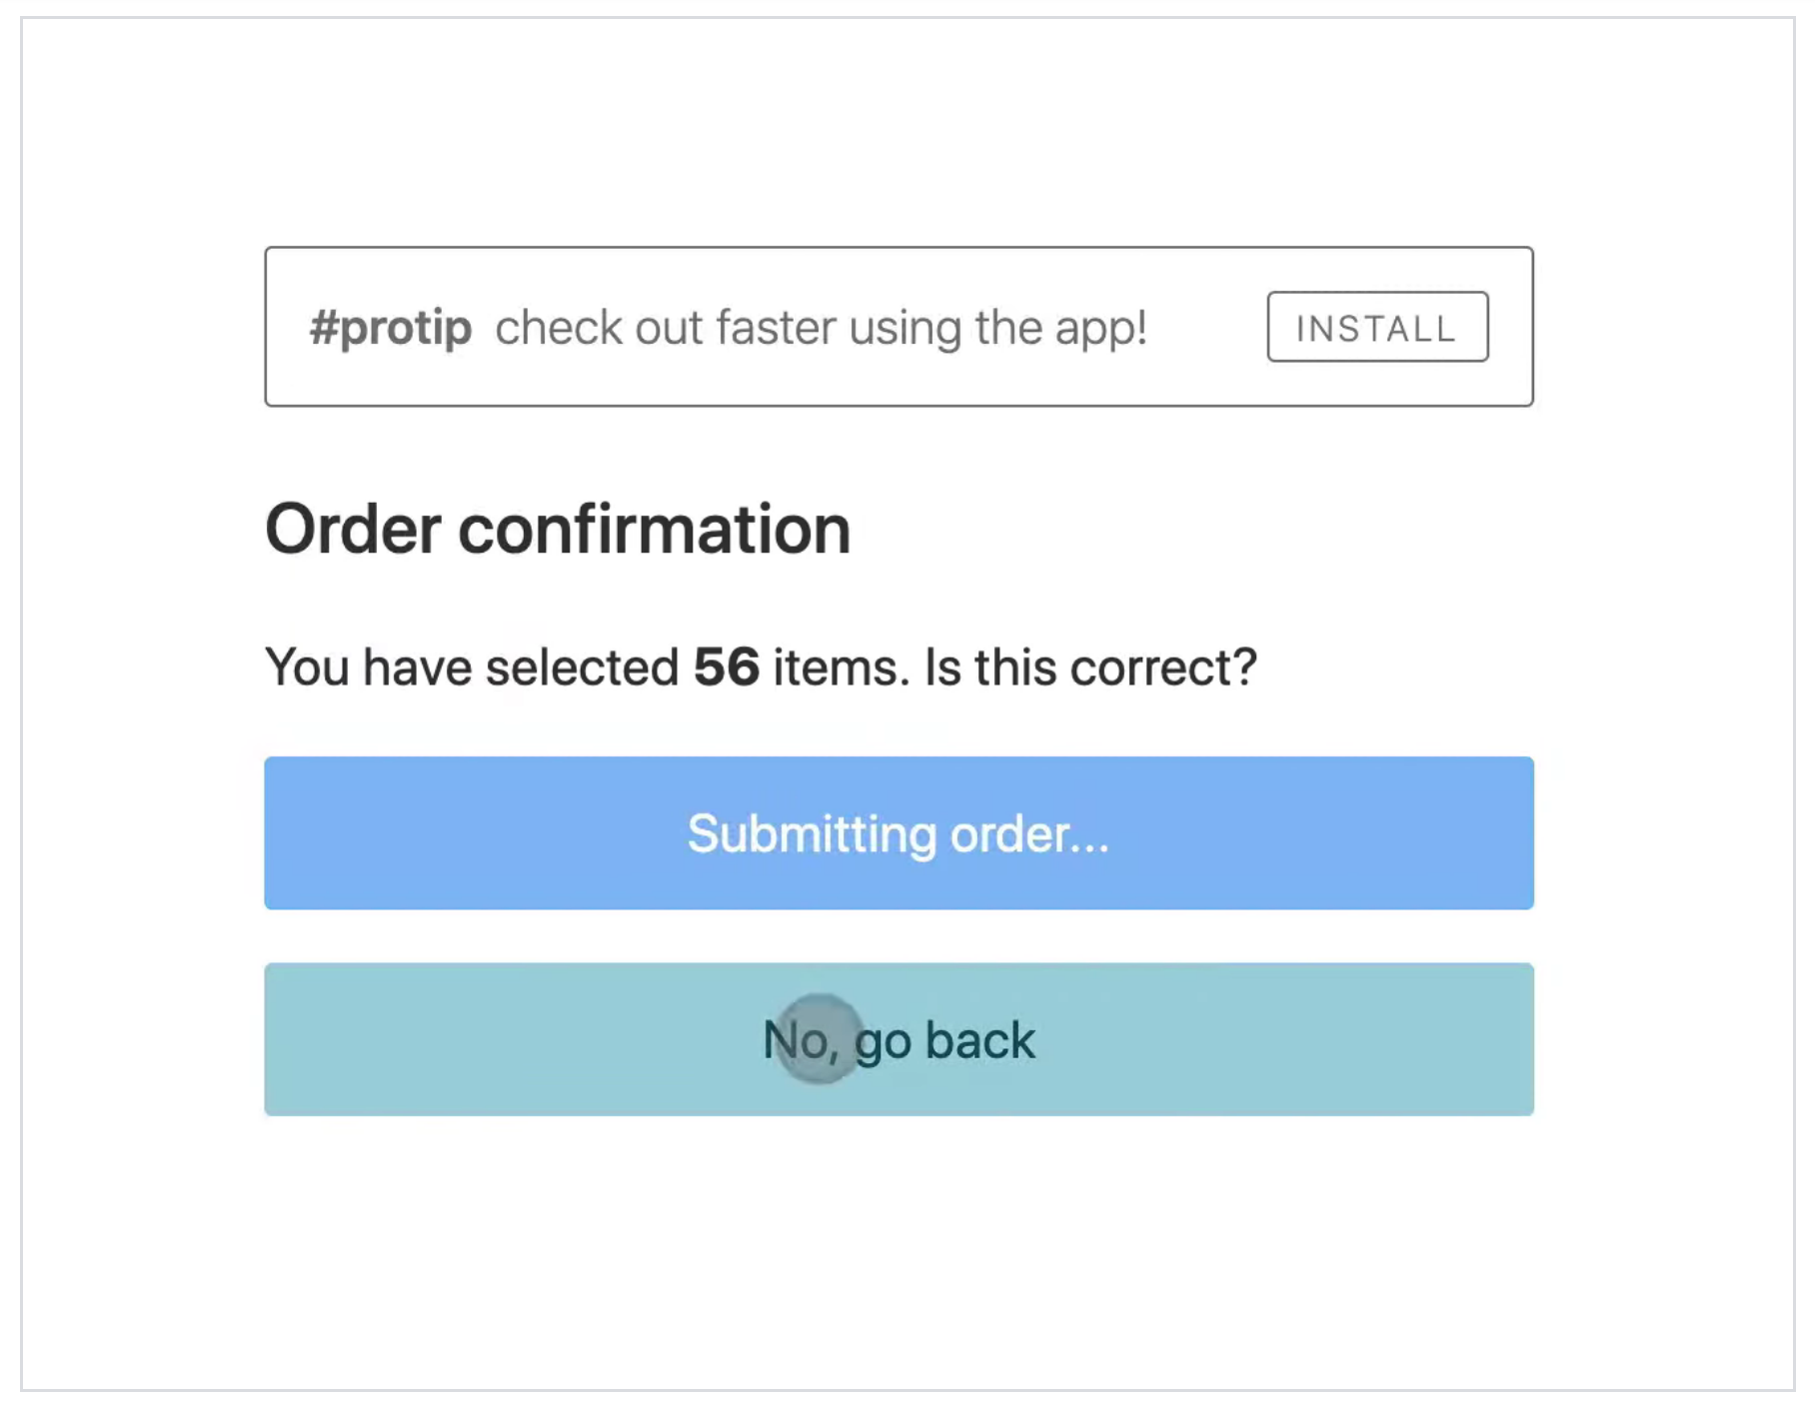Click the Submitting order status indicator
Image resolution: width=1815 pixels, height=1413 pixels.
pyautogui.click(x=898, y=832)
